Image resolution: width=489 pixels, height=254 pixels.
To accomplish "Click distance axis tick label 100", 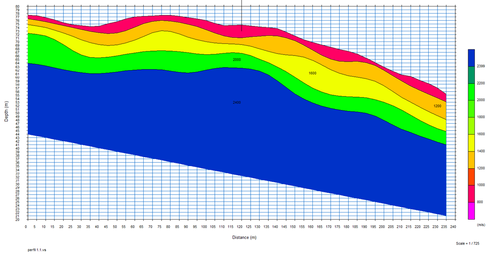I will 204,227.
